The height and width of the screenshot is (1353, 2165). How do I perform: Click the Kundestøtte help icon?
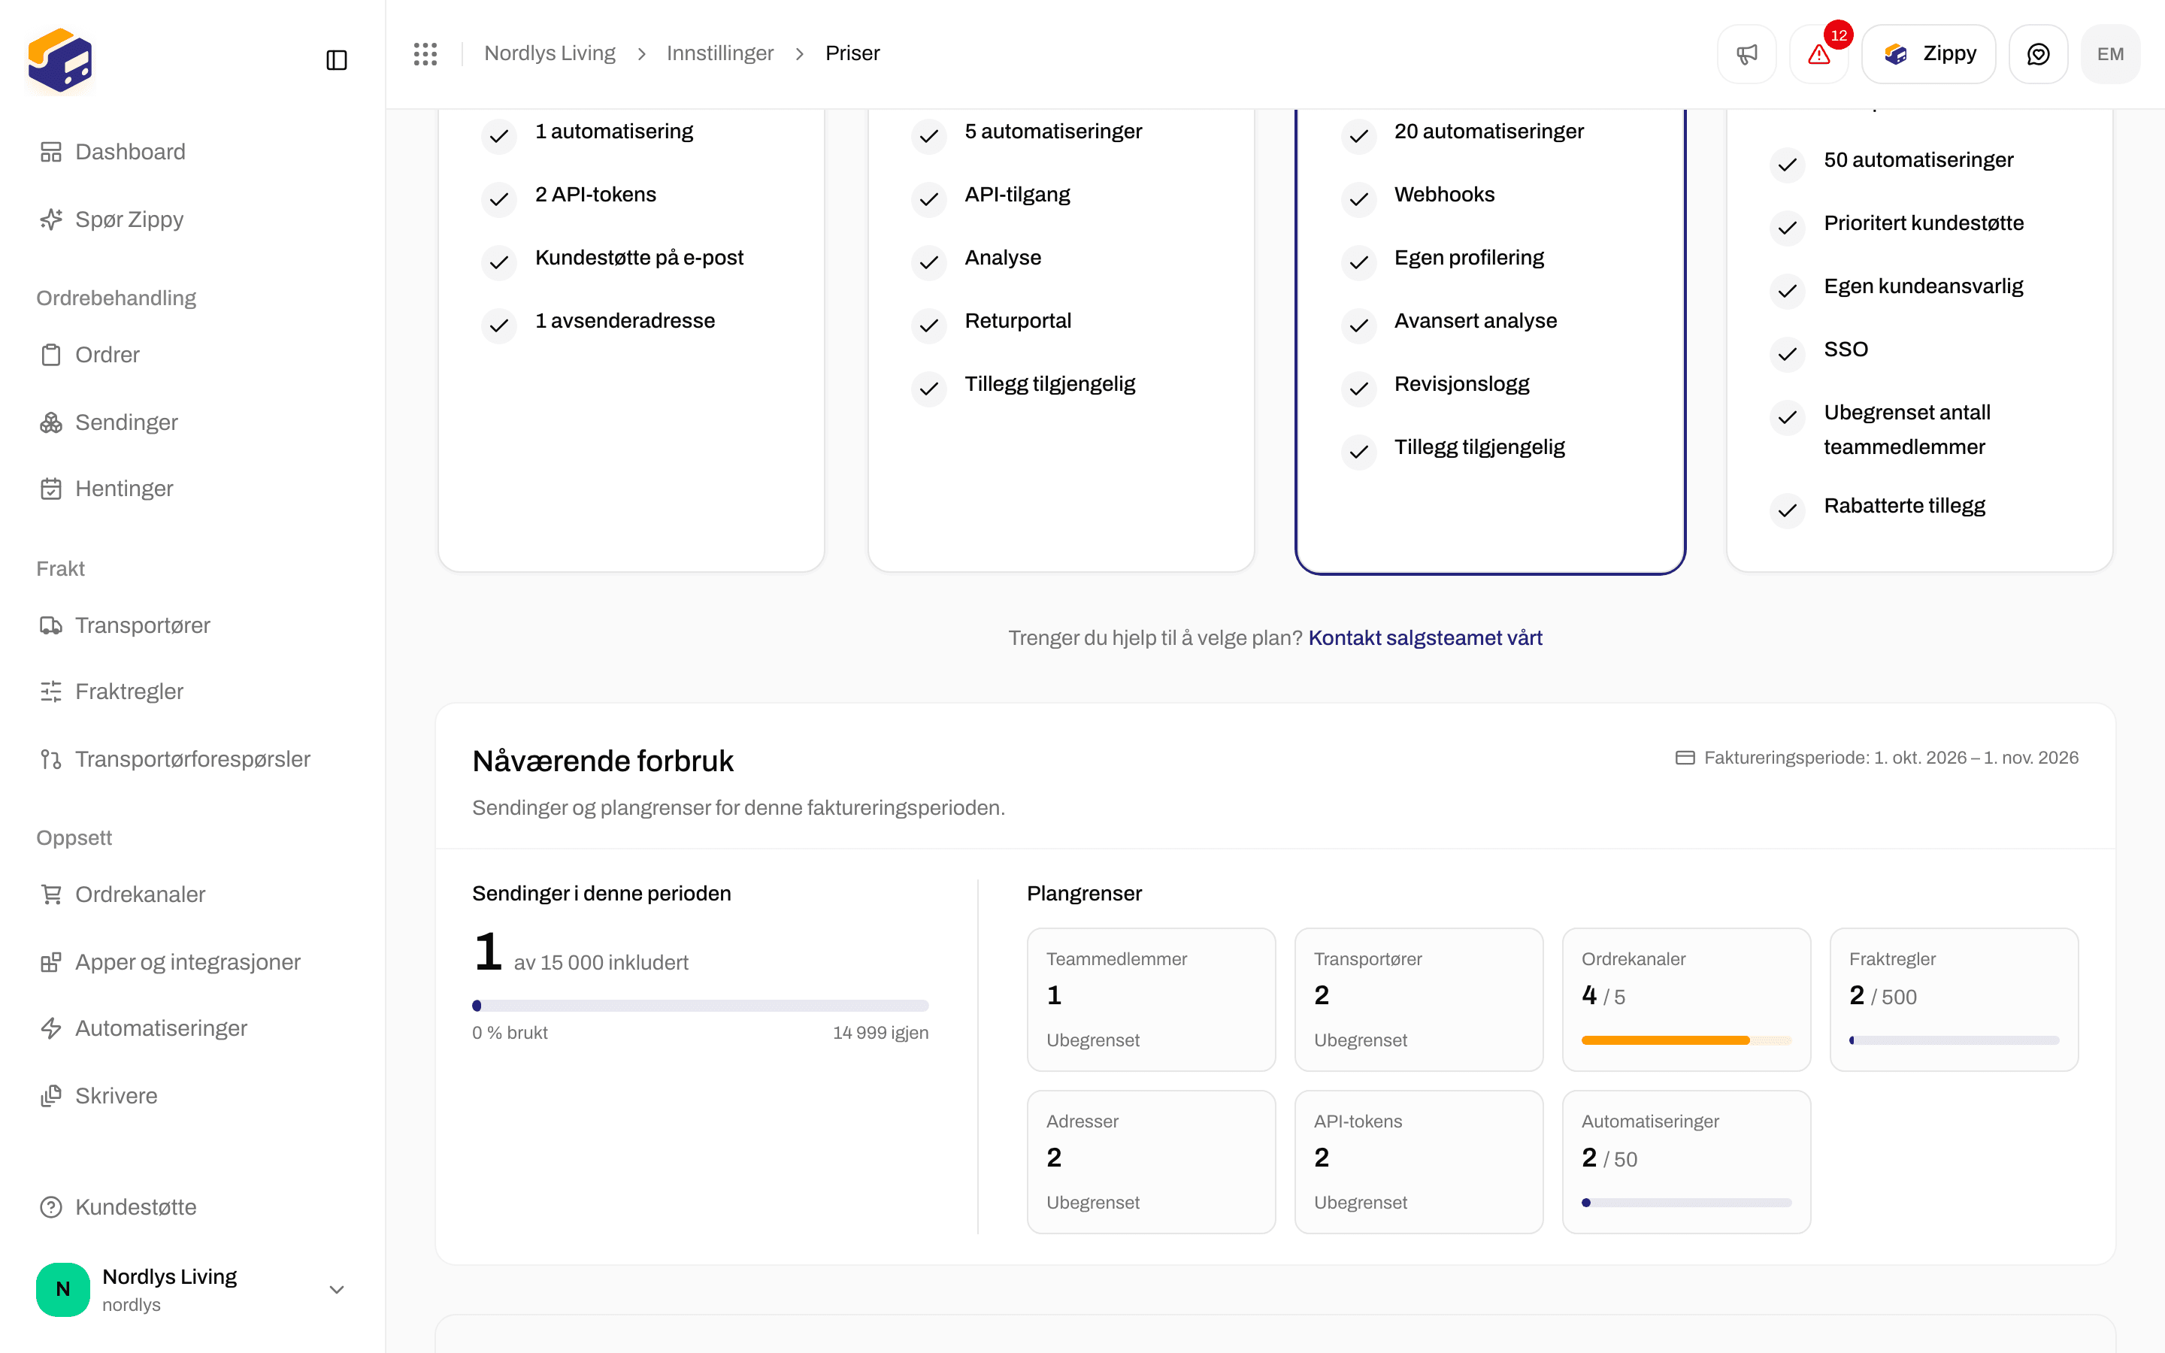(x=51, y=1207)
